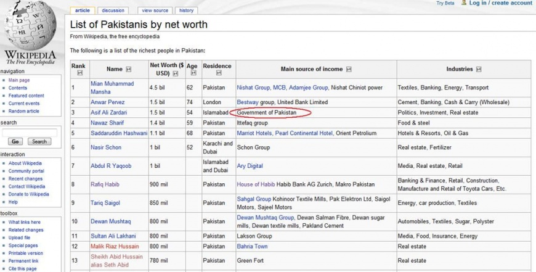Switch to the discussion tab

point(113,10)
